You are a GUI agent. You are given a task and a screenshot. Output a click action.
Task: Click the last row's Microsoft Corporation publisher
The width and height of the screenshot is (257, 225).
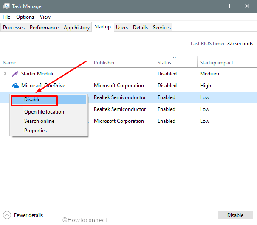tap(119, 121)
